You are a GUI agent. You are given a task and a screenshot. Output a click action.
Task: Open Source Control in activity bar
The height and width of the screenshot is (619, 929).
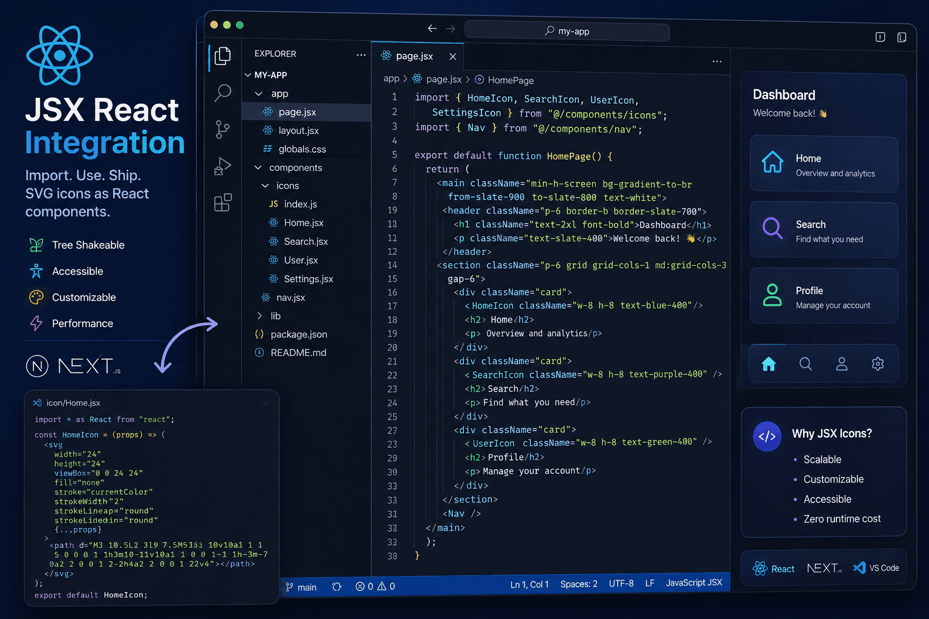tap(223, 129)
